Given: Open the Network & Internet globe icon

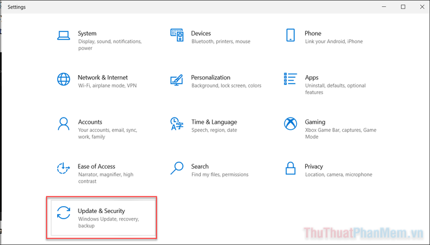Looking at the screenshot, I should 63,79.
